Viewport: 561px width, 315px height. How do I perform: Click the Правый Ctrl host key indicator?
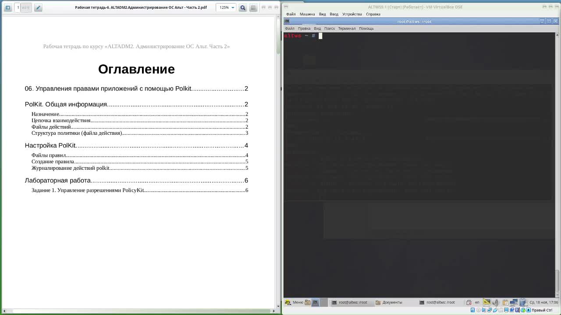click(542, 310)
